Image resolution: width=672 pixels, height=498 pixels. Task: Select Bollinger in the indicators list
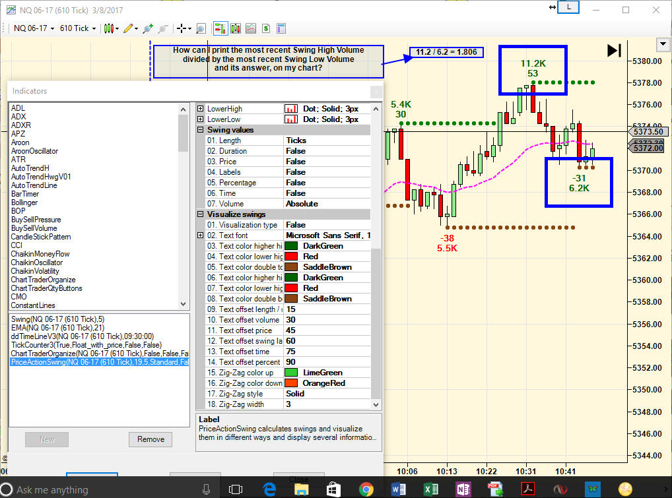point(24,202)
